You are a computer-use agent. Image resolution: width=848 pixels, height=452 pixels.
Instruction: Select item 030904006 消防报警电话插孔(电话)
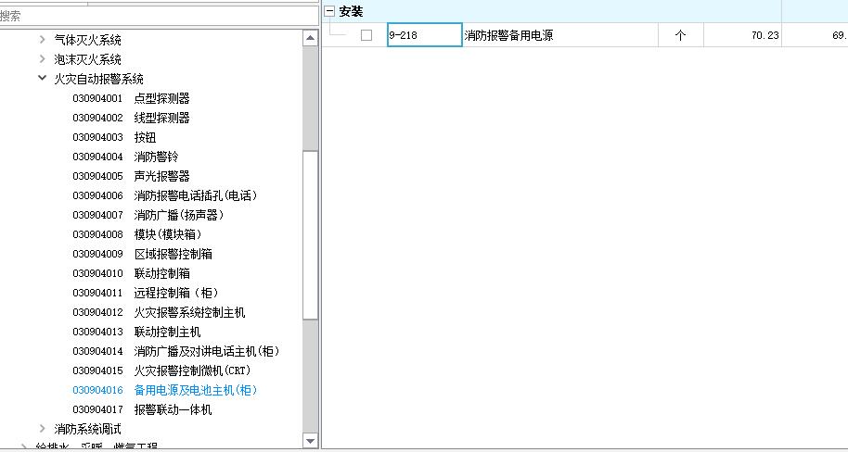[165, 195]
